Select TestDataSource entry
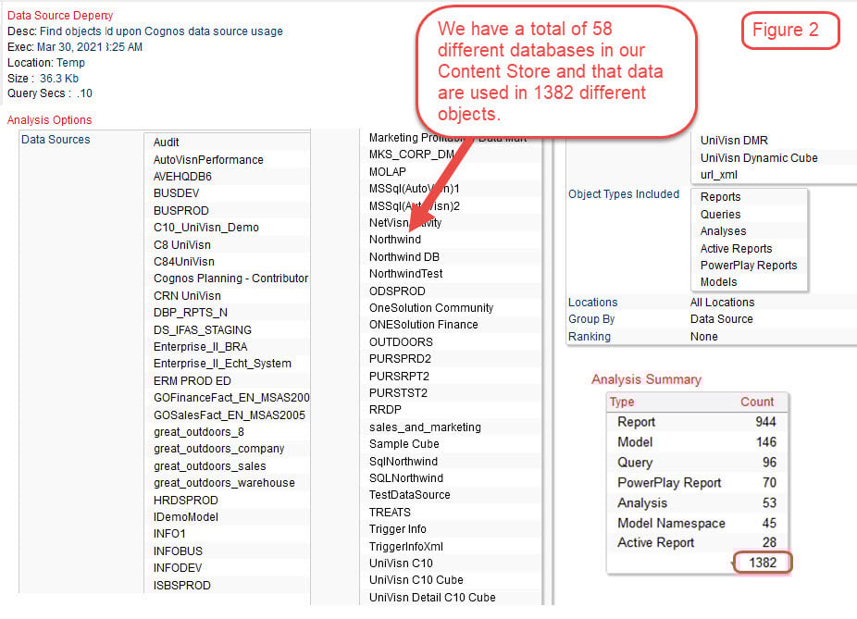857x619 pixels. pos(410,495)
